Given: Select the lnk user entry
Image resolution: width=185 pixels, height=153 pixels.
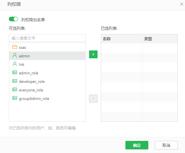Looking at the screenshot, I should (47, 64).
